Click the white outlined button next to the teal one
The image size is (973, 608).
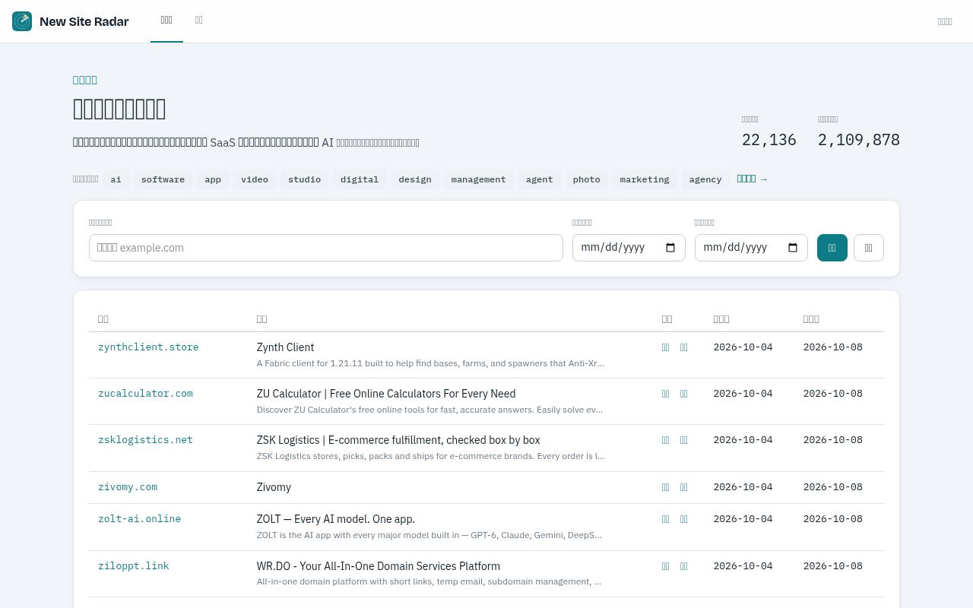(869, 248)
